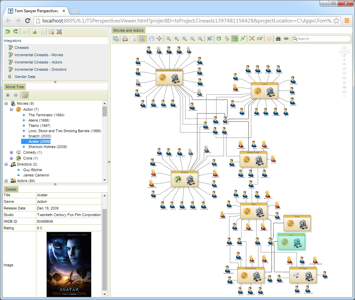Activate the four-arrow Navigate tool
Screen dimensions: 355x300
159,39
